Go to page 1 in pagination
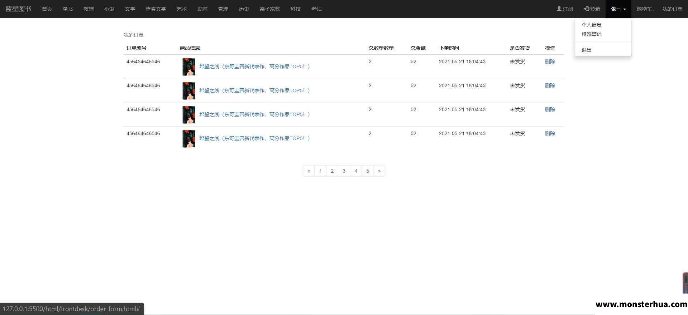Screen dimensions: 688x315 tap(320, 171)
